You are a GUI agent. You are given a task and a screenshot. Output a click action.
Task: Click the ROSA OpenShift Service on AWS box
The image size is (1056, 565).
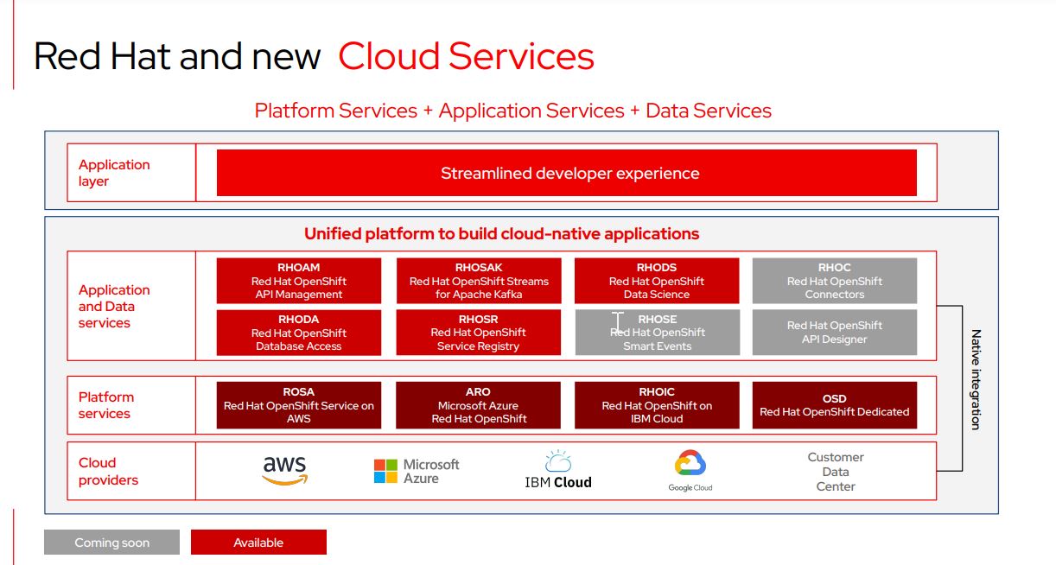298,405
